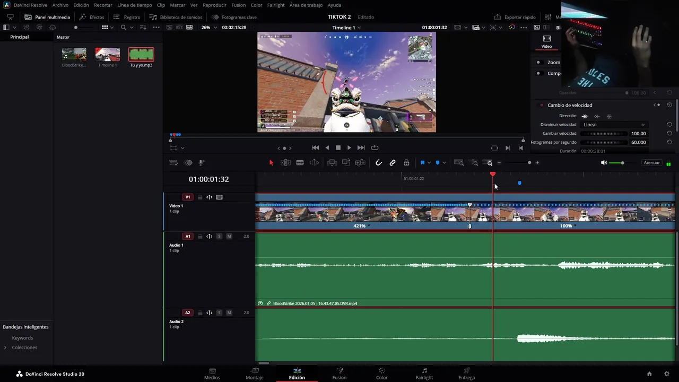Open media pool sort order icon
The image size is (679, 382).
point(143,27)
